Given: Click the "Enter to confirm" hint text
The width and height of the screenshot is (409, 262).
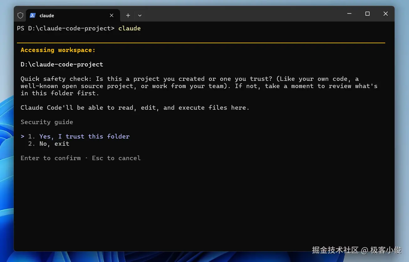Looking at the screenshot, I should [x=51, y=158].
